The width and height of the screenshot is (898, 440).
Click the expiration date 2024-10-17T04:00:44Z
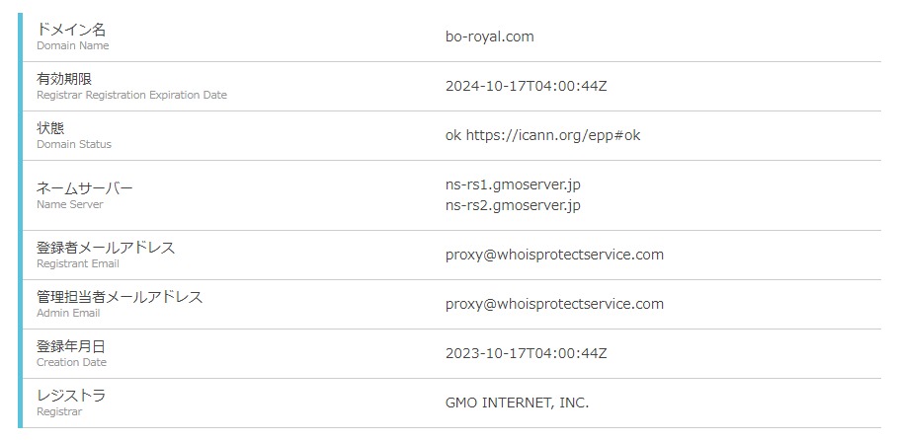(x=526, y=86)
